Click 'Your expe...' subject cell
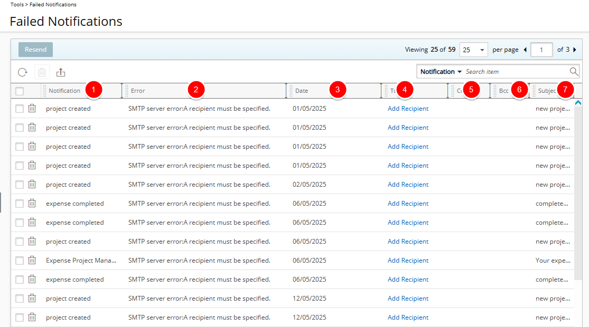 pos(553,260)
